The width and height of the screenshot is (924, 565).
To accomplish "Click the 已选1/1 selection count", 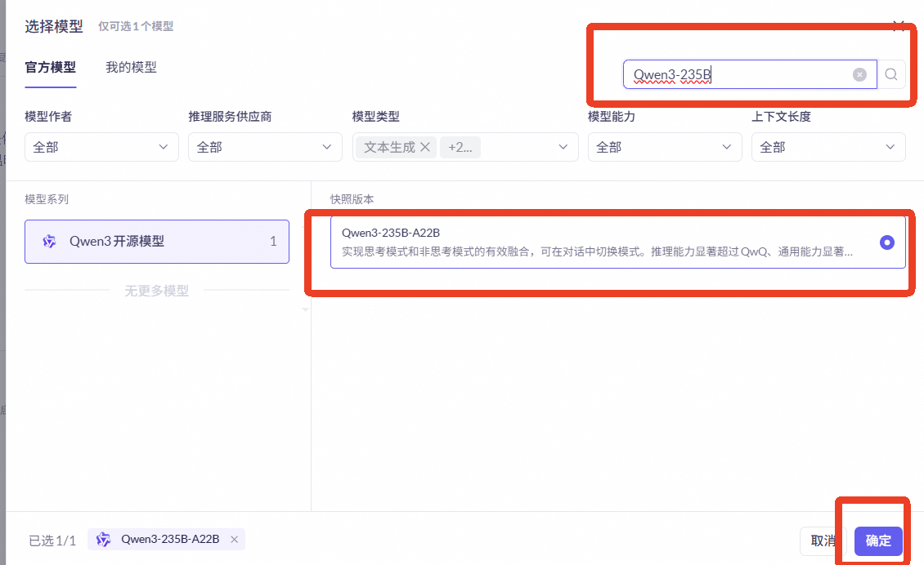I will click(x=52, y=541).
